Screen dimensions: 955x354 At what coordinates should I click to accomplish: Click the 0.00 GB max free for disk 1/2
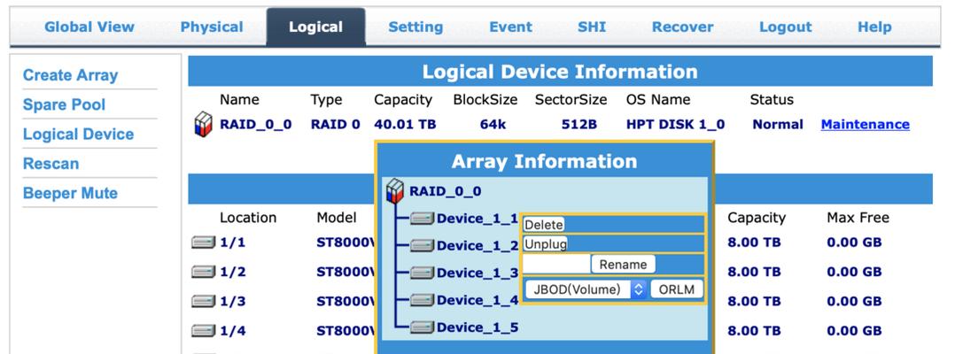click(x=854, y=272)
